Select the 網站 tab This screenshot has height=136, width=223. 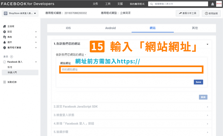pyautogui.click(x=153, y=28)
